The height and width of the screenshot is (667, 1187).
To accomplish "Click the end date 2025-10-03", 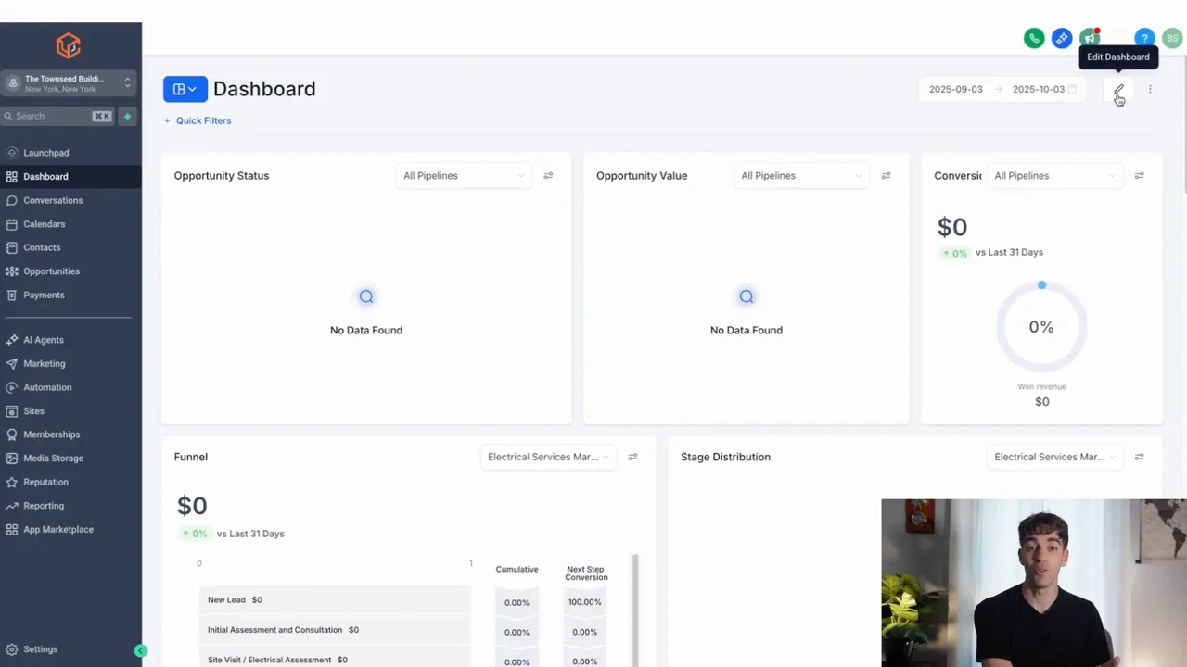I will [x=1039, y=89].
